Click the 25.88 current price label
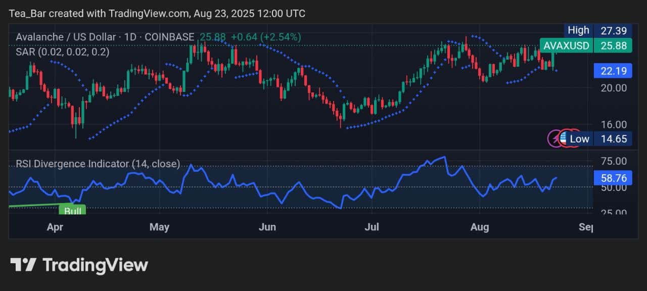647x291 pixels. click(x=613, y=45)
